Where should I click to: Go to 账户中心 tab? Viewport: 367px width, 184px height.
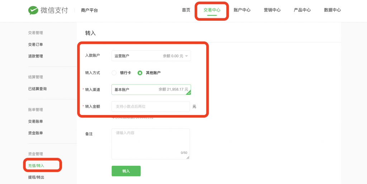242,10
